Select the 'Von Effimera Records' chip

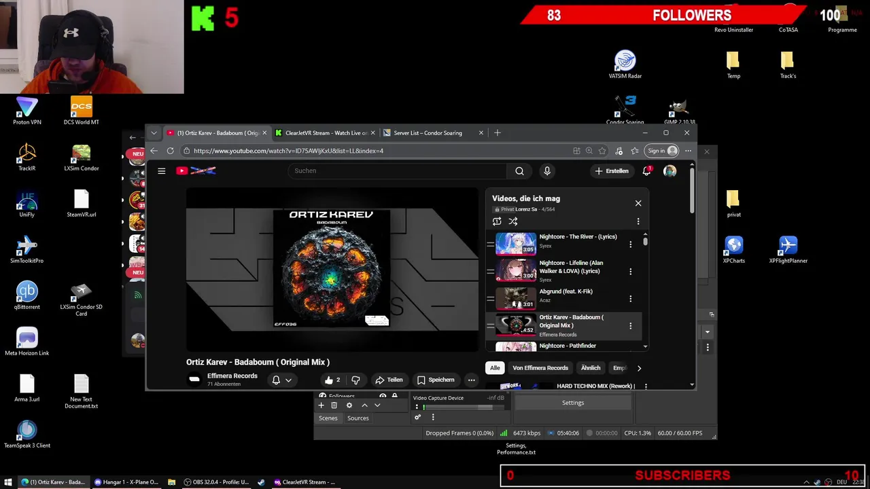point(540,368)
